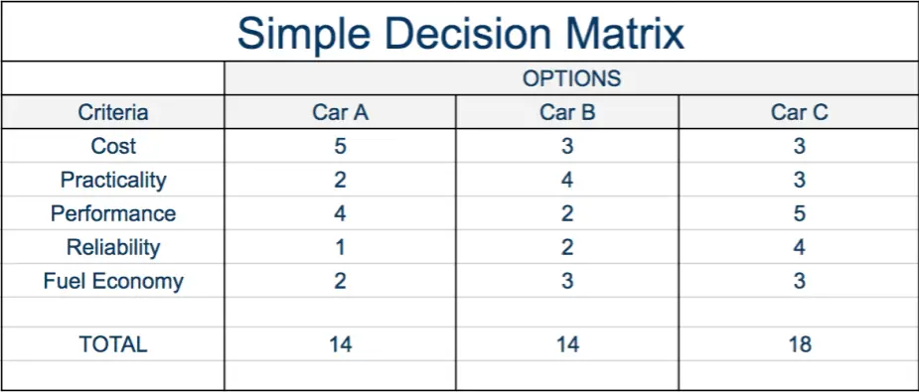Viewport: 919px width, 392px height.
Task: Select the Simple Decision Matrix title cell
Action: pos(459,32)
